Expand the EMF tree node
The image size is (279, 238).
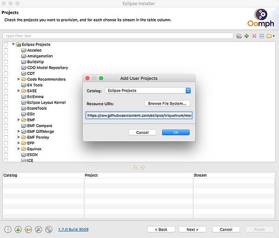click(19, 120)
